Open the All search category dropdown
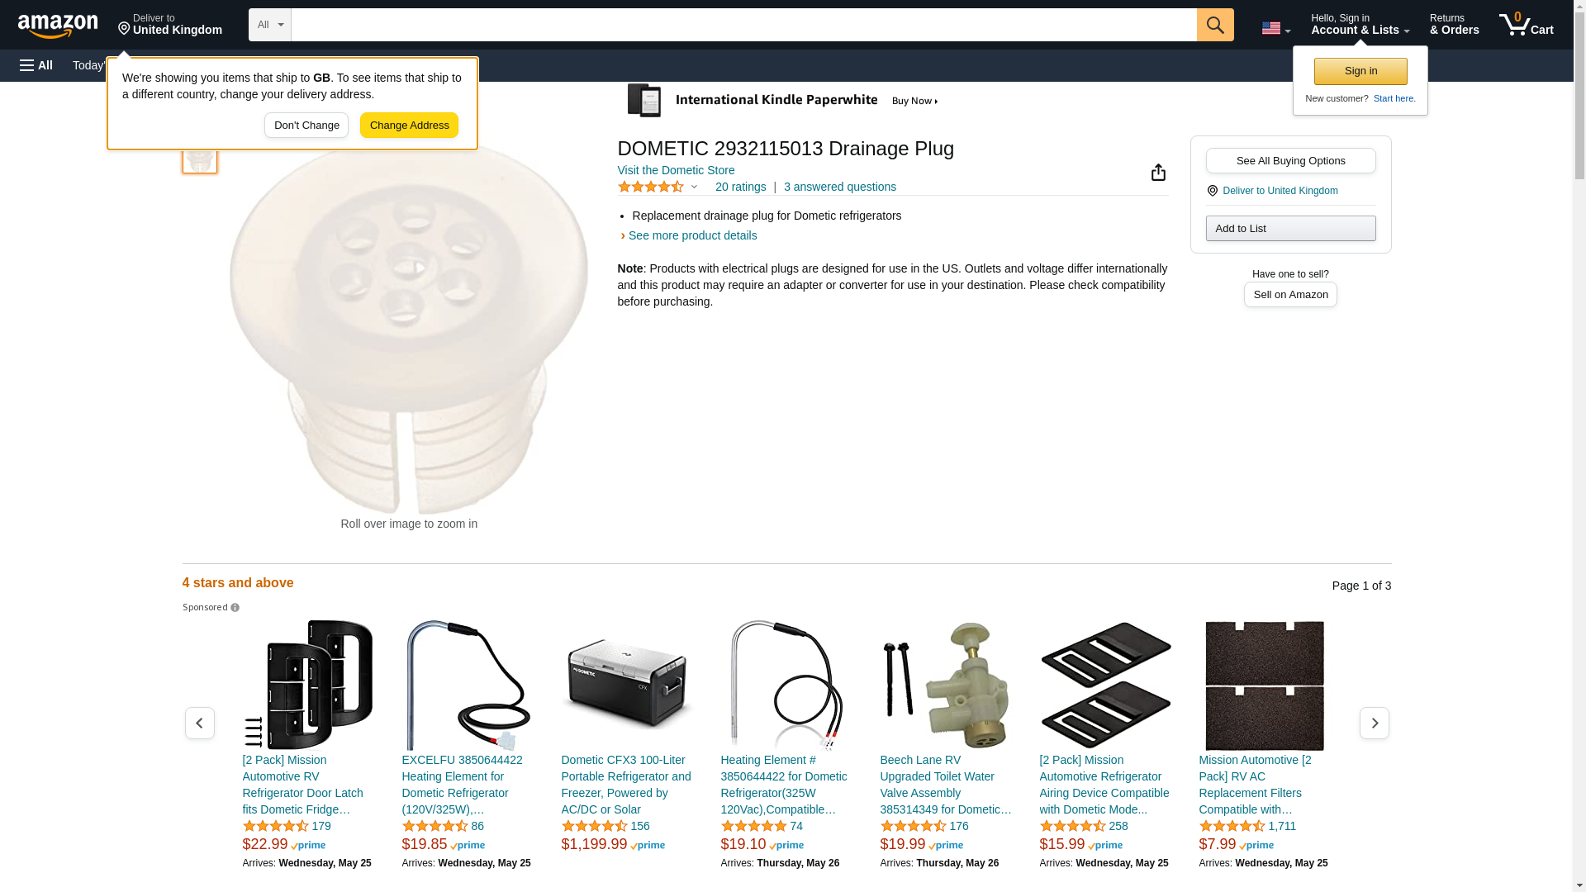The width and height of the screenshot is (1586, 892). tap(270, 25)
